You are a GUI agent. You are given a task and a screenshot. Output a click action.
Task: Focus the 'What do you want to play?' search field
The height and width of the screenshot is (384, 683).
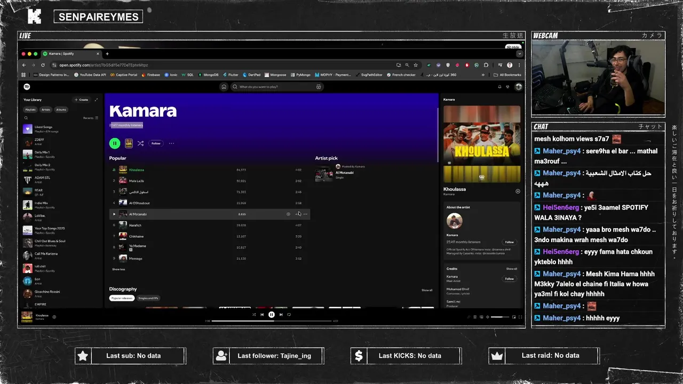[277, 86]
